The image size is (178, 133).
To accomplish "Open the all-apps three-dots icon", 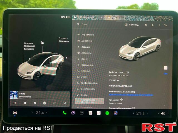I will (x=81, y=113).
